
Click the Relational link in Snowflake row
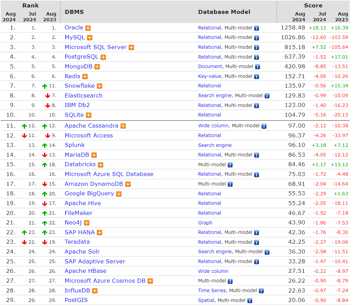pos(210,86)
